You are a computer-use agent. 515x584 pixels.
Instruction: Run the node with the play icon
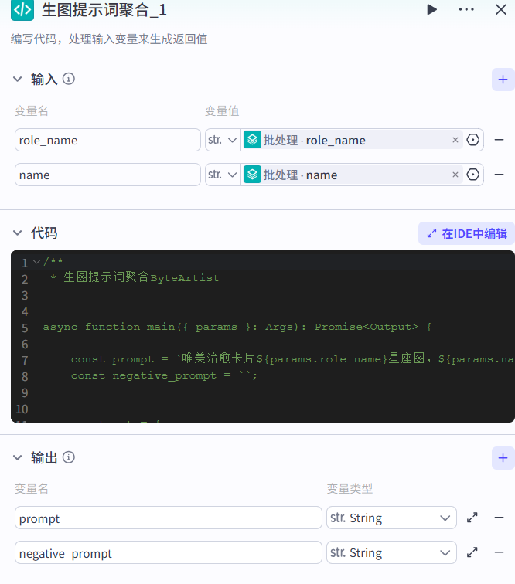tap(431, 10)
